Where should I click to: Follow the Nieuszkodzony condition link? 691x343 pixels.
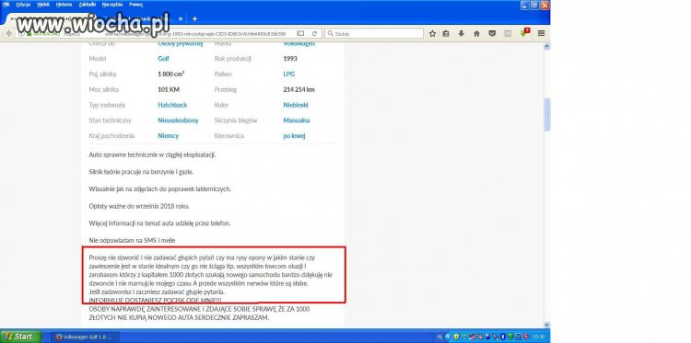click(178, 120)
